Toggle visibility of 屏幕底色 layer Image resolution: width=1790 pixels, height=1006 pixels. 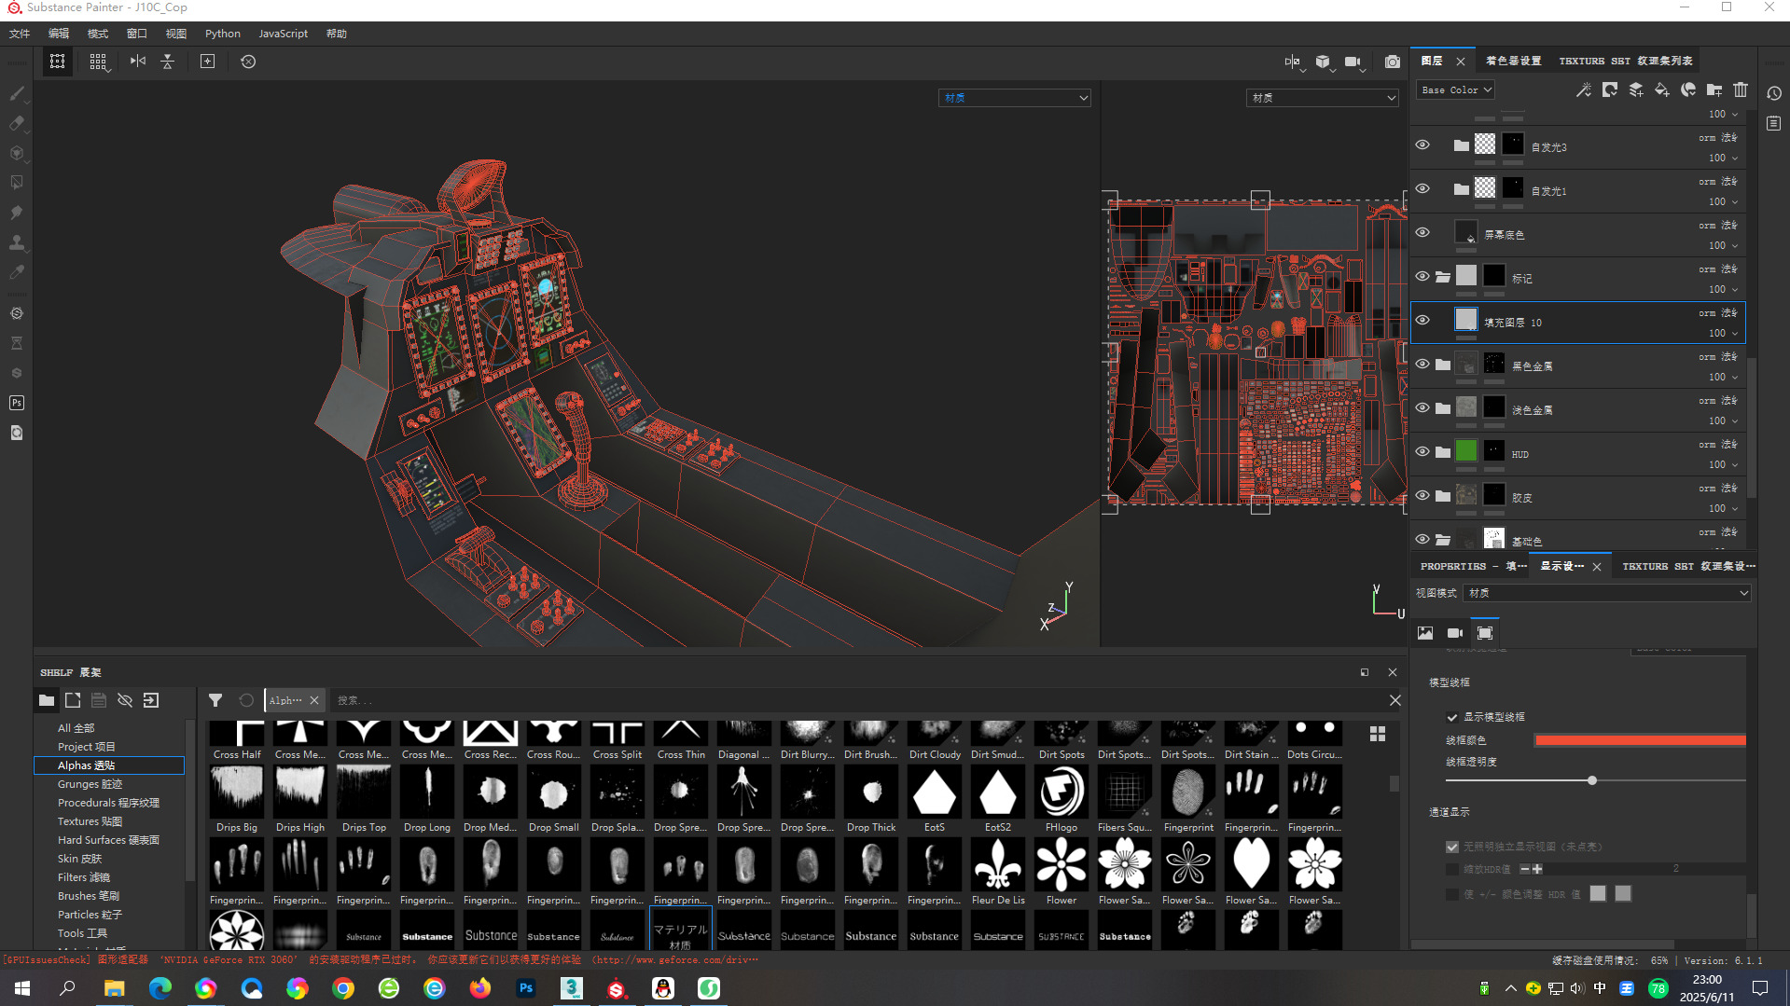click(x=1422, y=232)
